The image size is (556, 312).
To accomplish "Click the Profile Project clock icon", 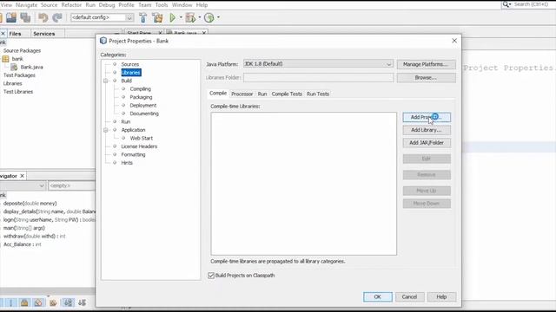I will click(208, 17).
